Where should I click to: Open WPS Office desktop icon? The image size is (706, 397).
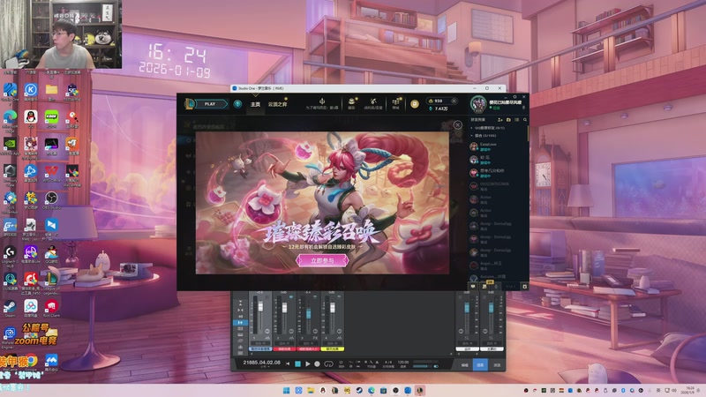pos(51,173)
